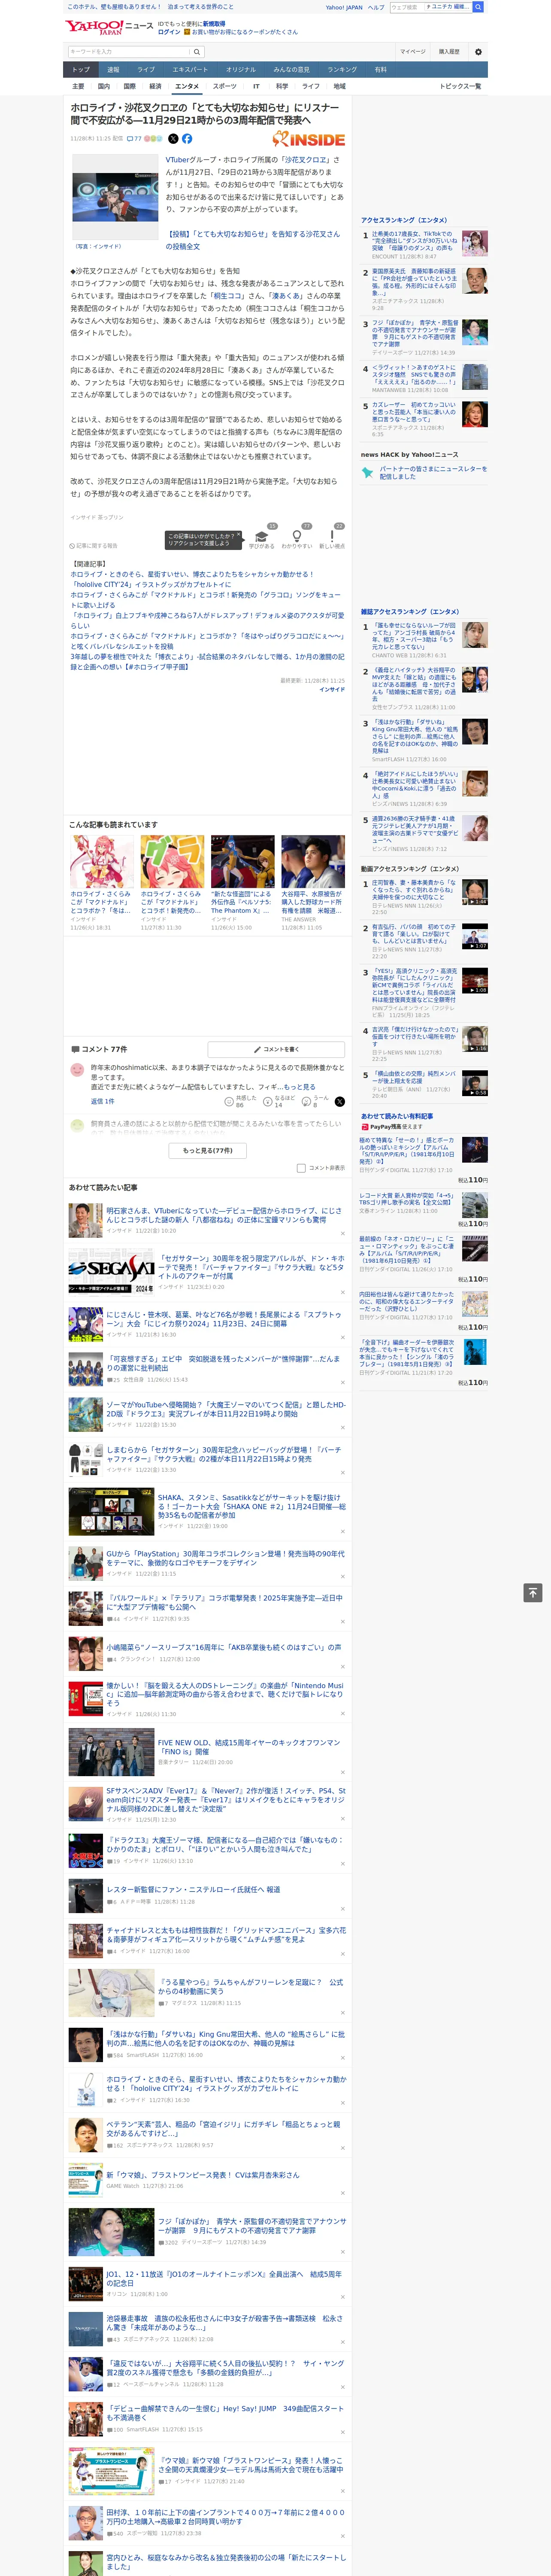React with the 新しい視点 exclamation icon

click(x=332, y=537)
